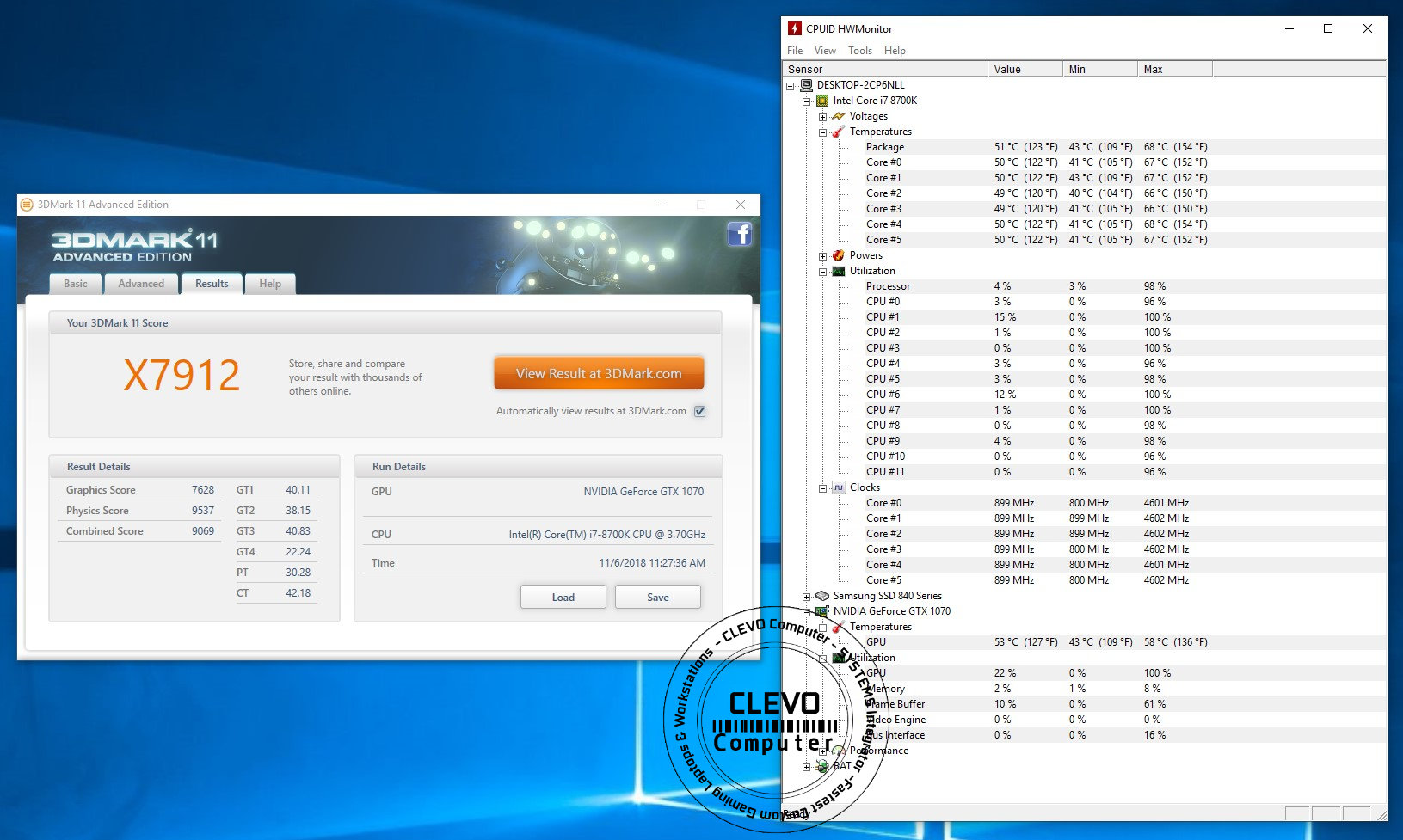The width and height of the screenshot is (1403, 840).
Task: Click the GT4 result 22.24
Action: click(298, 552)
